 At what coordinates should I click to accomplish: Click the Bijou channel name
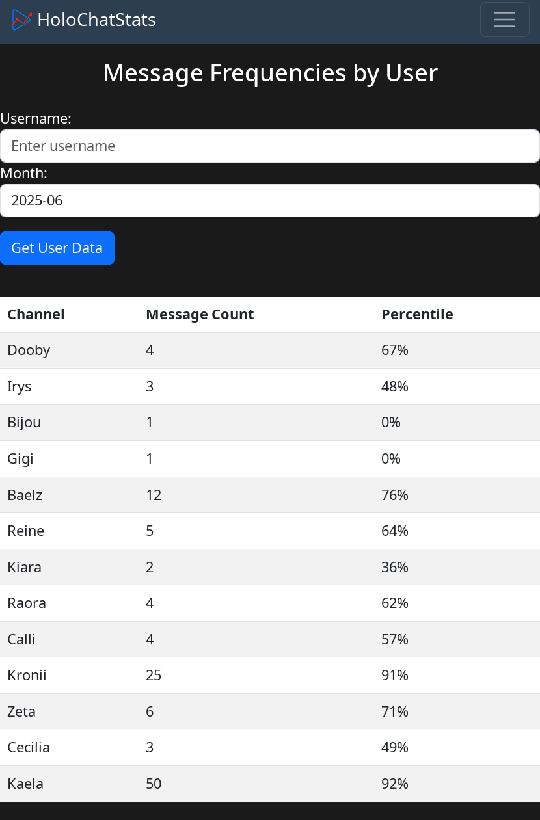24,423
